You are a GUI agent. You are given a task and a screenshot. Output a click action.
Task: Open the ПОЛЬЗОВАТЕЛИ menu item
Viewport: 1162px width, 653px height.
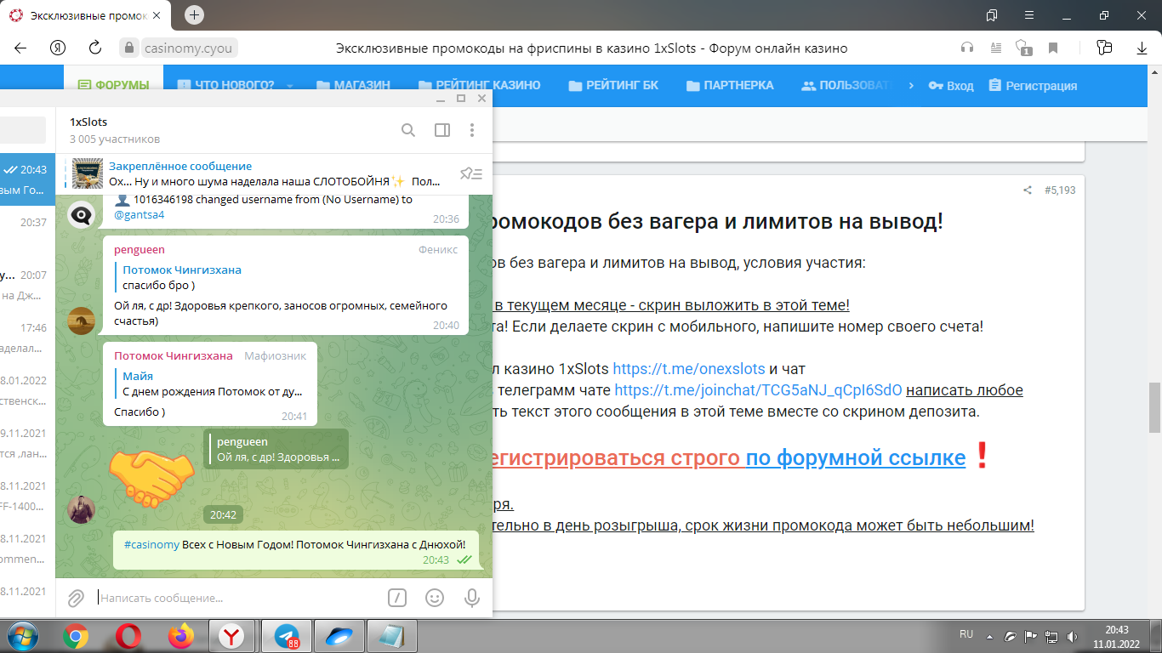846,85
